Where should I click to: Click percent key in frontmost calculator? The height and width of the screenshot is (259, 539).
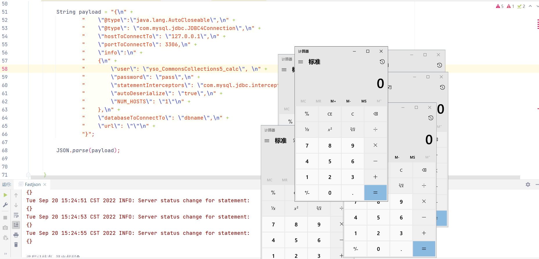coord(307,114)
